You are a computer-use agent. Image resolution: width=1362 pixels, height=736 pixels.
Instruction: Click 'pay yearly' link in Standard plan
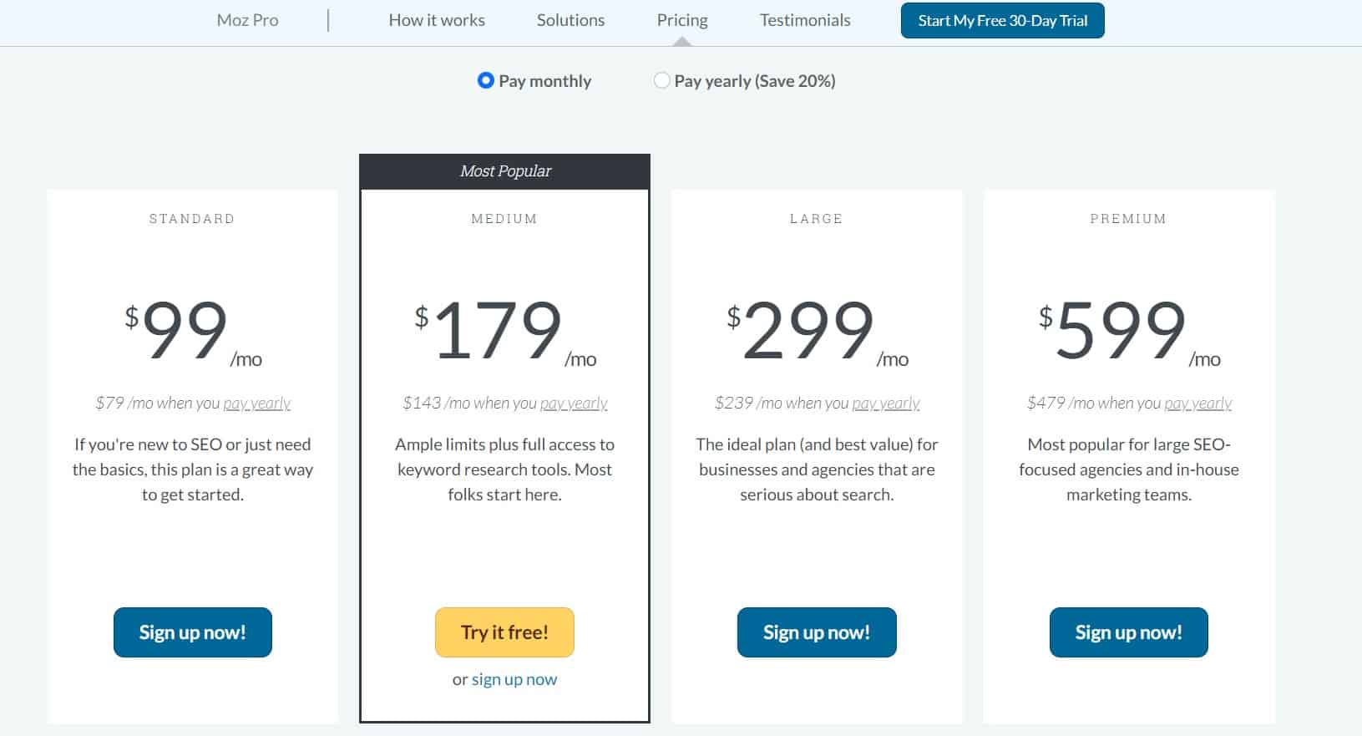coord(257,404)
